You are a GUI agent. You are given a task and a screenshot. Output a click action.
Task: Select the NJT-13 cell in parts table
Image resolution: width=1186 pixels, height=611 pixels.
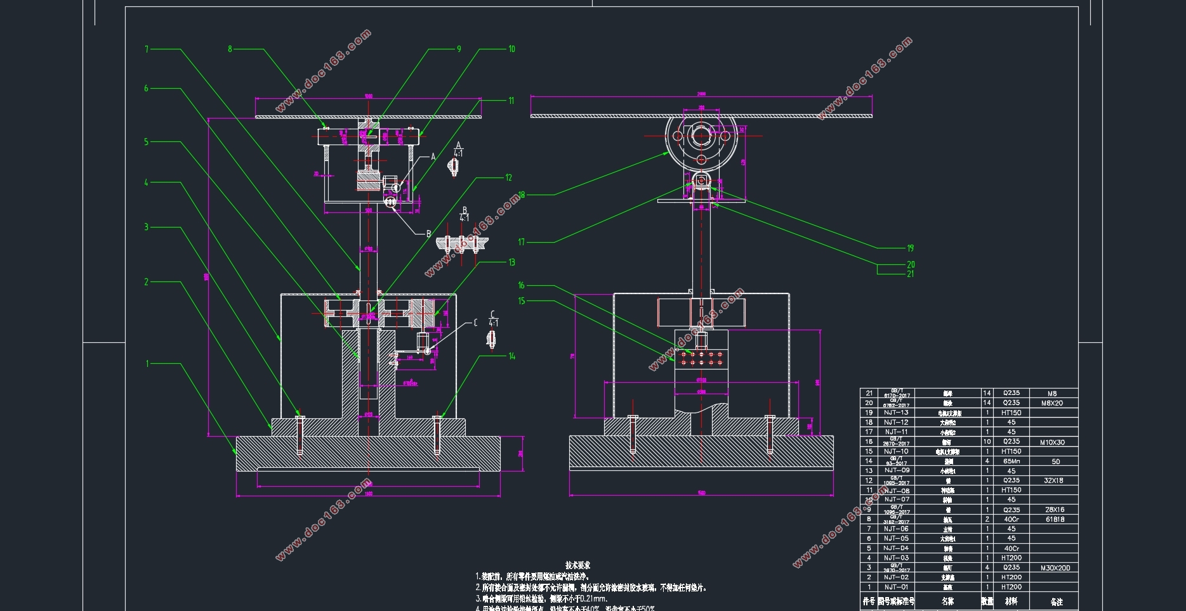[896, 413]
